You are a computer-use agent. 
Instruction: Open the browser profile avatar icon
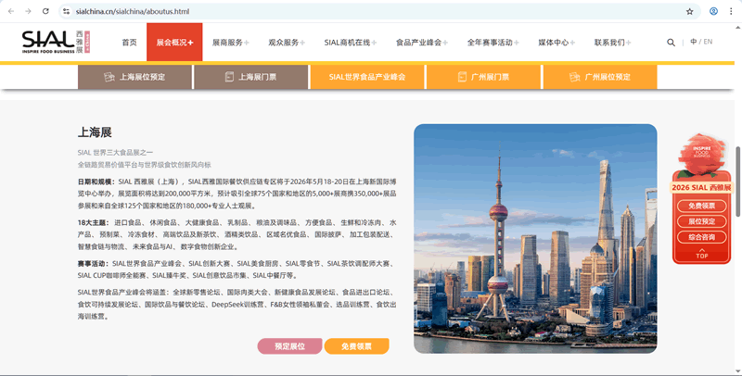pos(713,11)
